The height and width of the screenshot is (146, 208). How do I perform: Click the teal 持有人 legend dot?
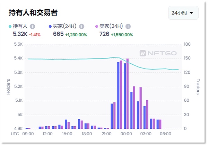click(x=10, y=26)
